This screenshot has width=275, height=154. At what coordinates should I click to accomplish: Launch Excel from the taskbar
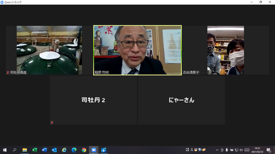(34, 150)
